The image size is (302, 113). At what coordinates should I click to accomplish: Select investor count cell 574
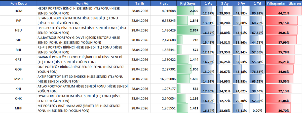tap(188, 50)
